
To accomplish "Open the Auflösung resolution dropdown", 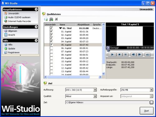I will pos(95,90).
